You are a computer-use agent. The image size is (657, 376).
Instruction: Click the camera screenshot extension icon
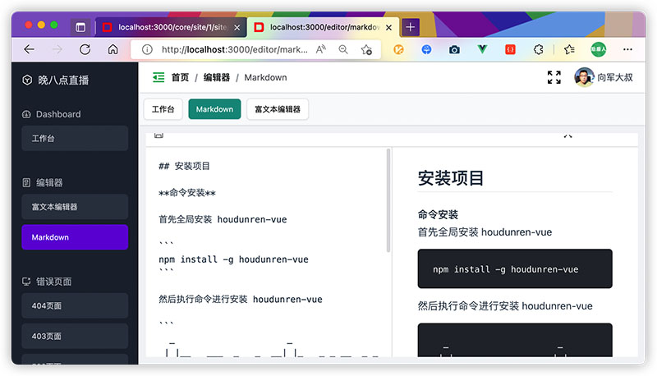454,50
